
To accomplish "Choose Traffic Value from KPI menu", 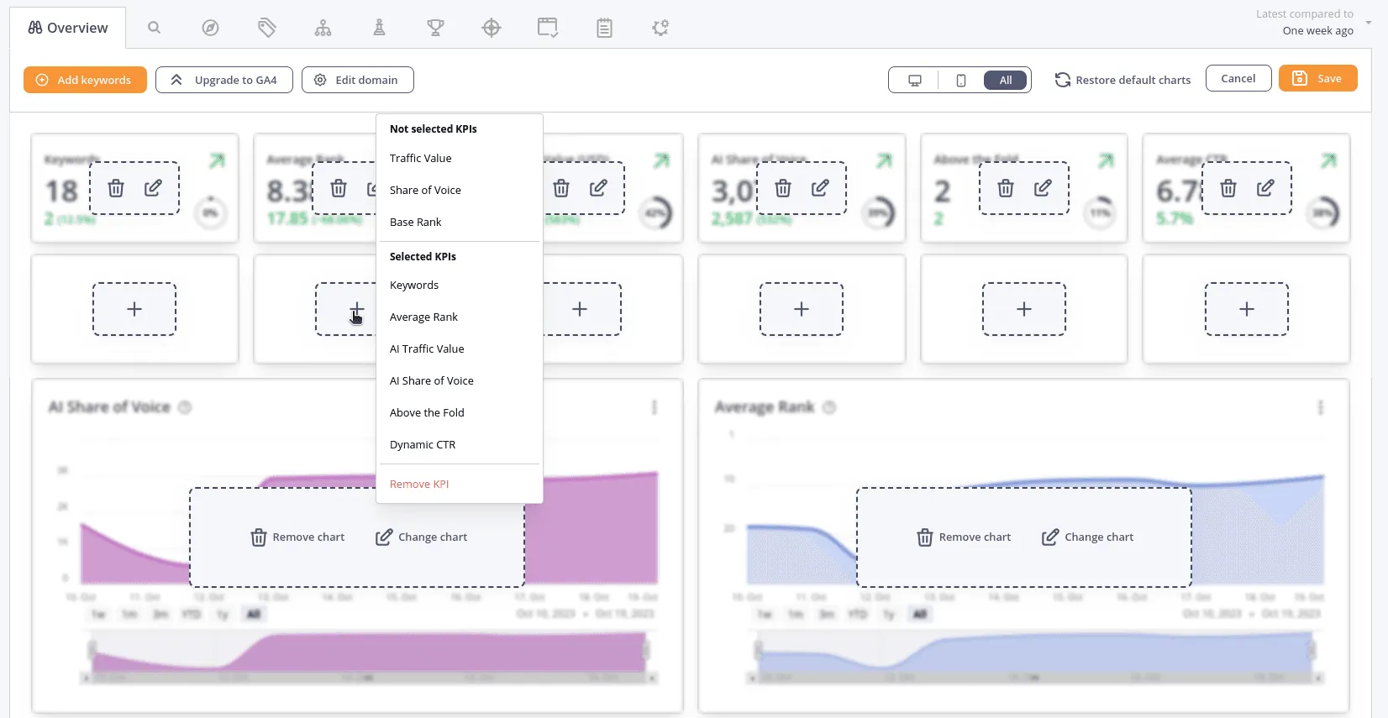I will click(x=420, y=158).
